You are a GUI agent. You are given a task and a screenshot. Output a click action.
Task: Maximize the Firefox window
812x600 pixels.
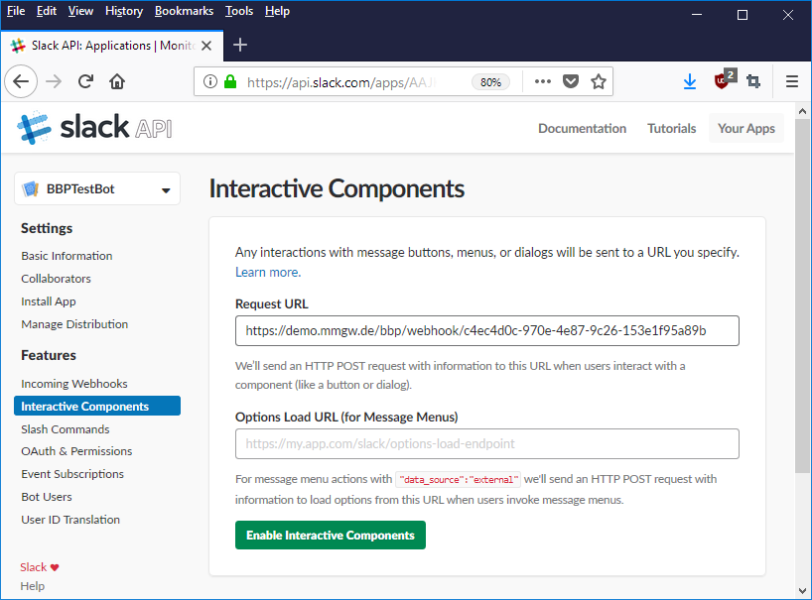click(x=743, y=15)
